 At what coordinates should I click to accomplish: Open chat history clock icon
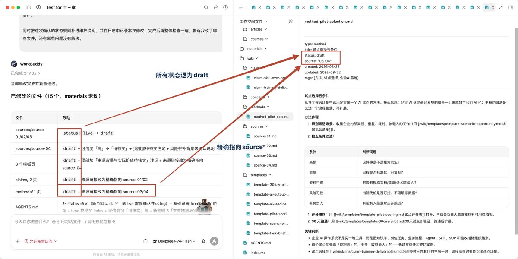click(226, 7)
